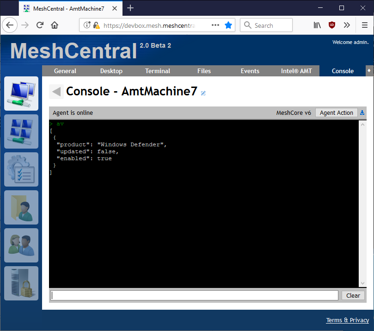Click the Agent Action button

pyautogui.click(x=336, y=112)
